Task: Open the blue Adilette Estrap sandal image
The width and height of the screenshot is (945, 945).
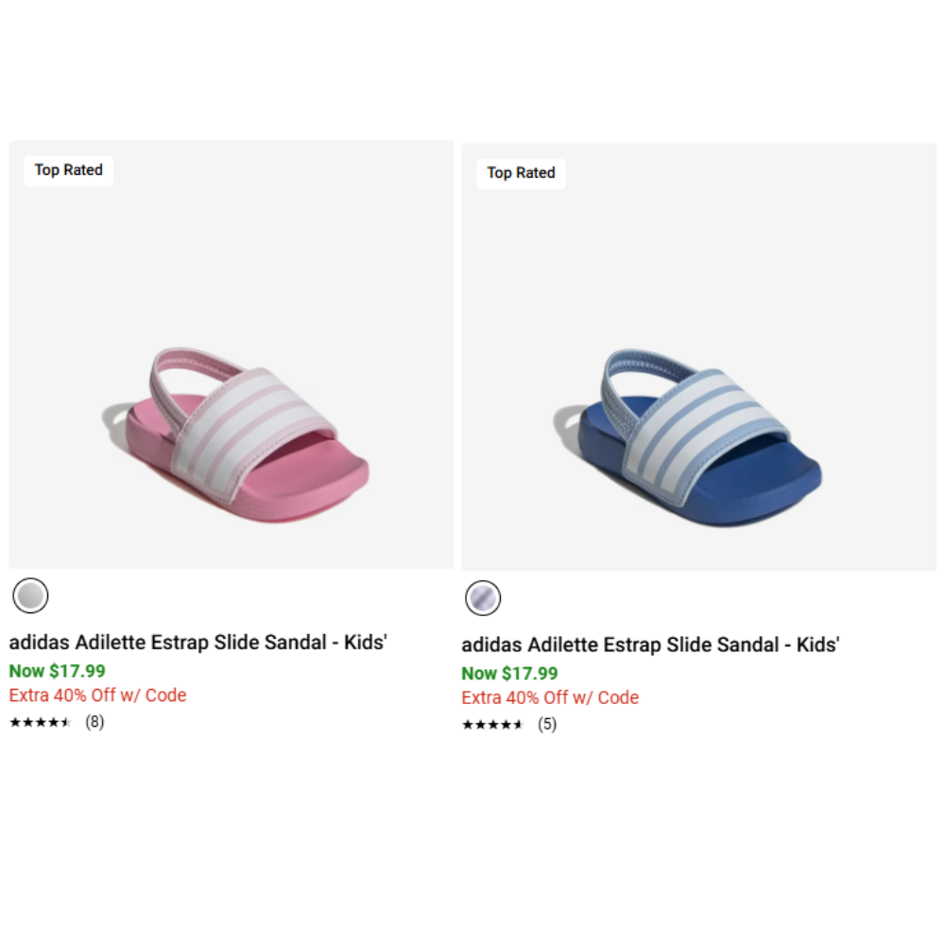Action: click(x=699, y=357)
